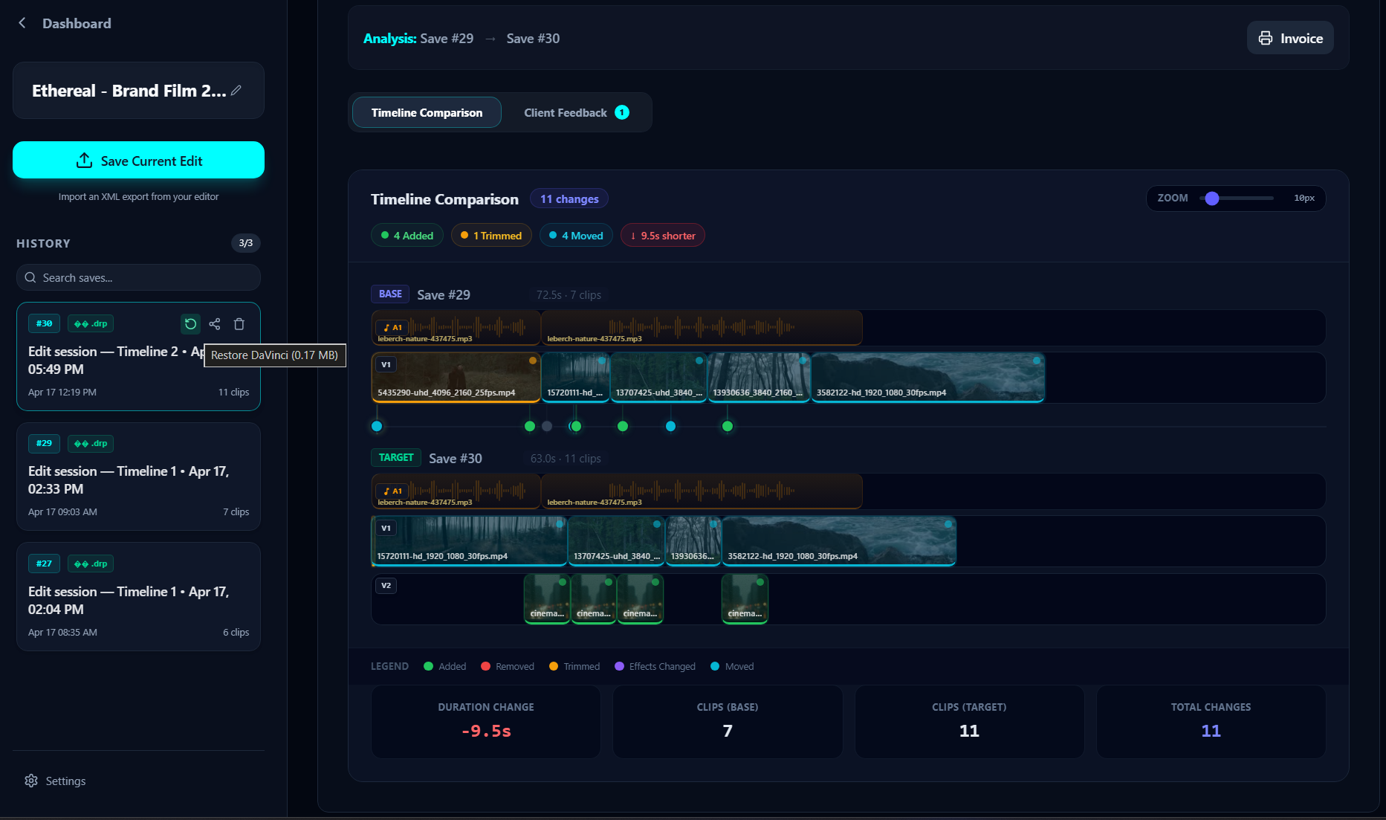
Task: Click the printer icon on the Invoice button
Action: point(1266,38)
